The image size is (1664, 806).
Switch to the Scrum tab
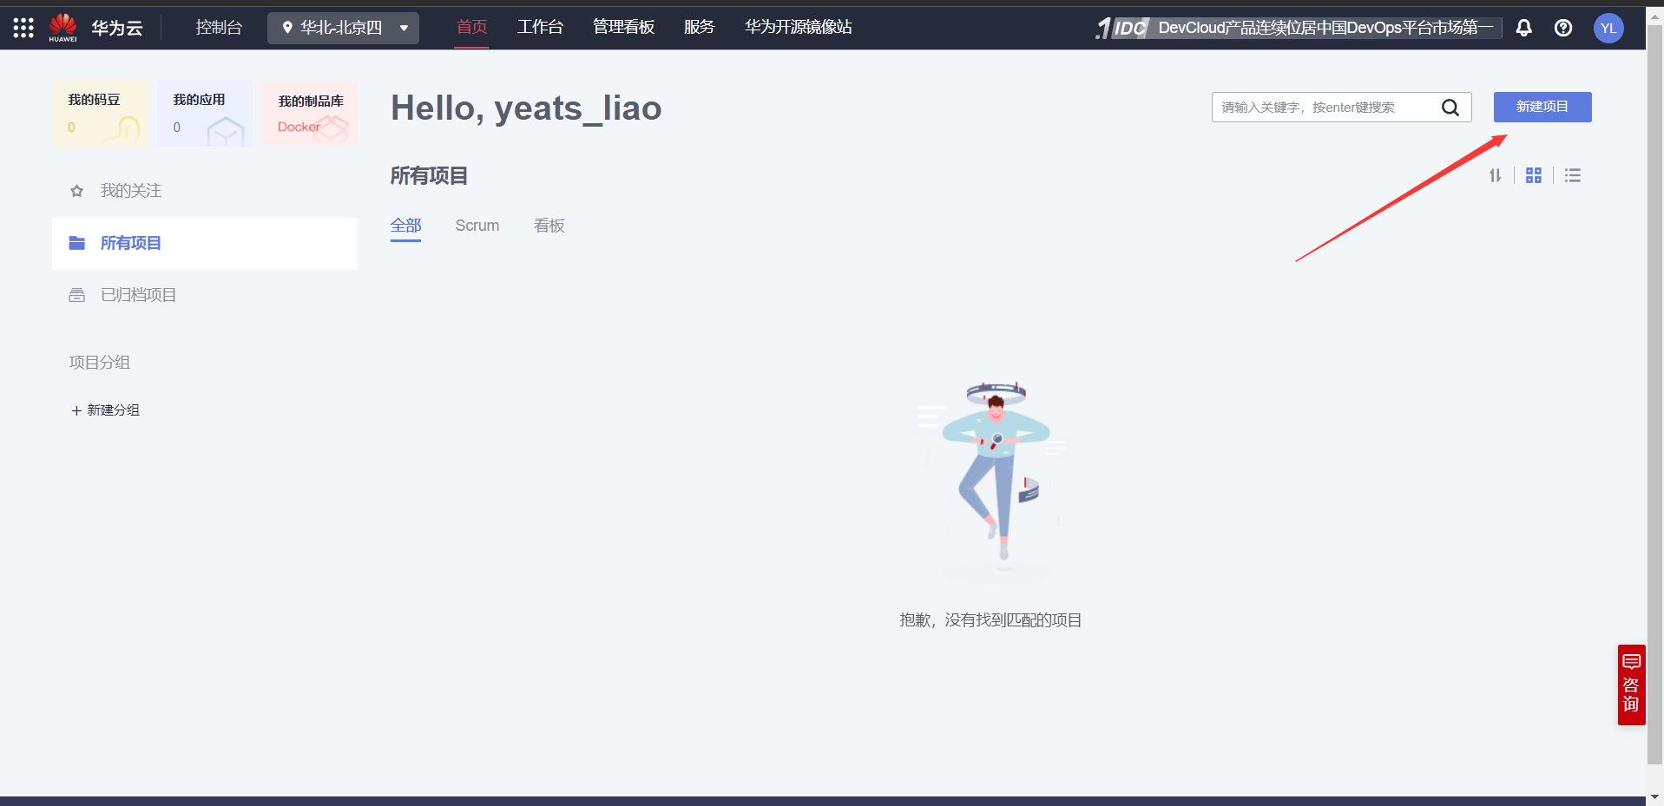pyautogui.click(x=477, y=226)
